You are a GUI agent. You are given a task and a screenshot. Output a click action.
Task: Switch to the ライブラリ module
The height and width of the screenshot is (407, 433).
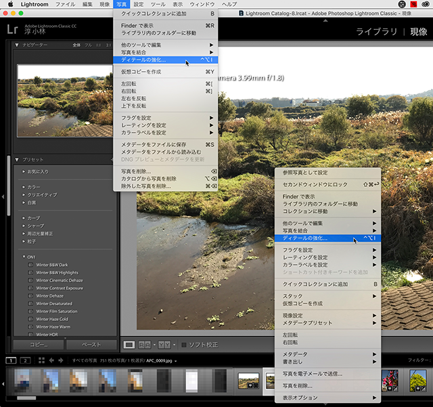click(376, 32)
